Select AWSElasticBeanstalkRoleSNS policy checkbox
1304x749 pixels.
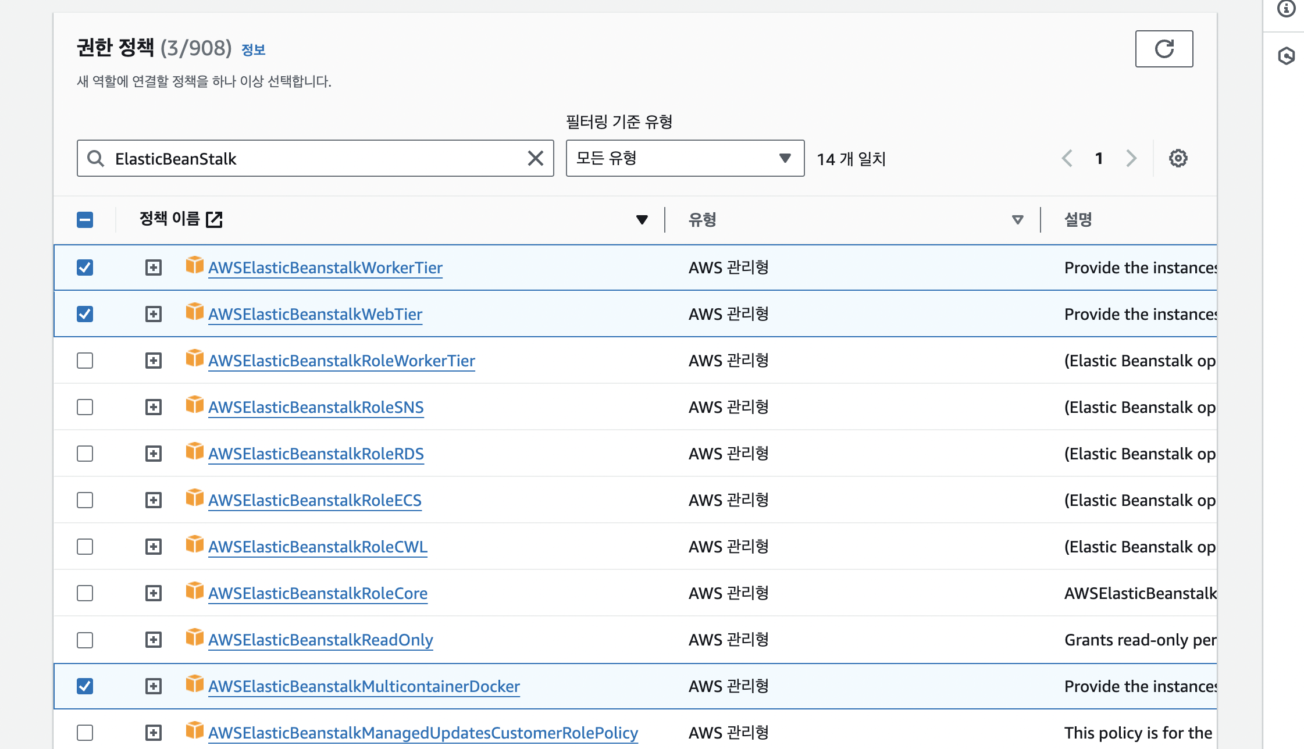(x=85, y=407)
